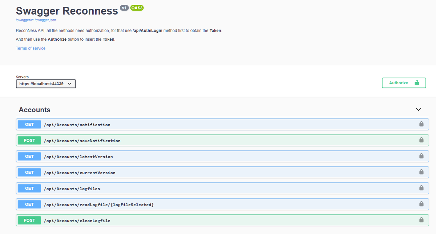Collapse the Accounts section chevron
The width and height of the screenshot is (436, 234).
tap(418, 109)
